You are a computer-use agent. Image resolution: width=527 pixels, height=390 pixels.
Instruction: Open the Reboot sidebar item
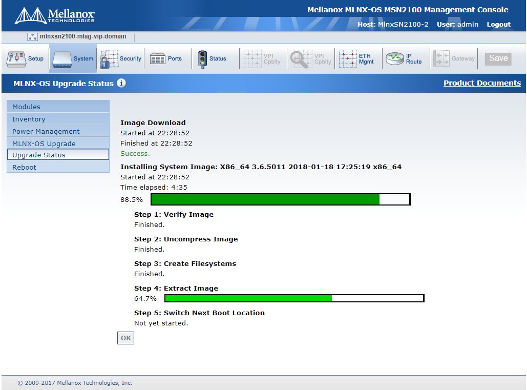coord(58,167)
